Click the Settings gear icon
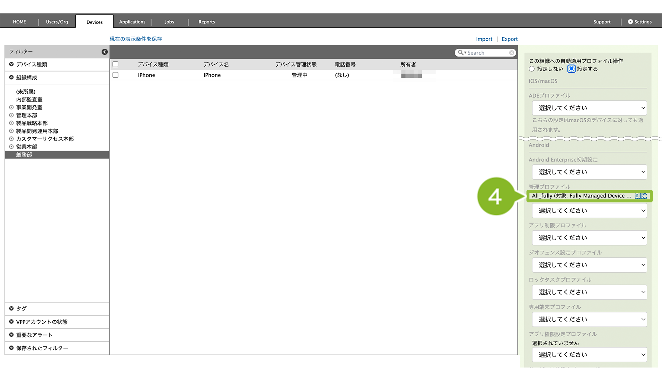 tap(630, 22)
